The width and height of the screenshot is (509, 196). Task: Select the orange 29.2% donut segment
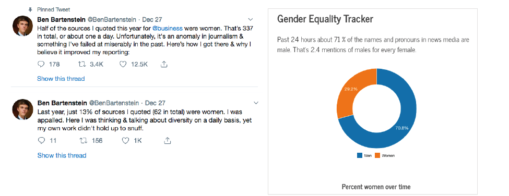tap(351, 91)
